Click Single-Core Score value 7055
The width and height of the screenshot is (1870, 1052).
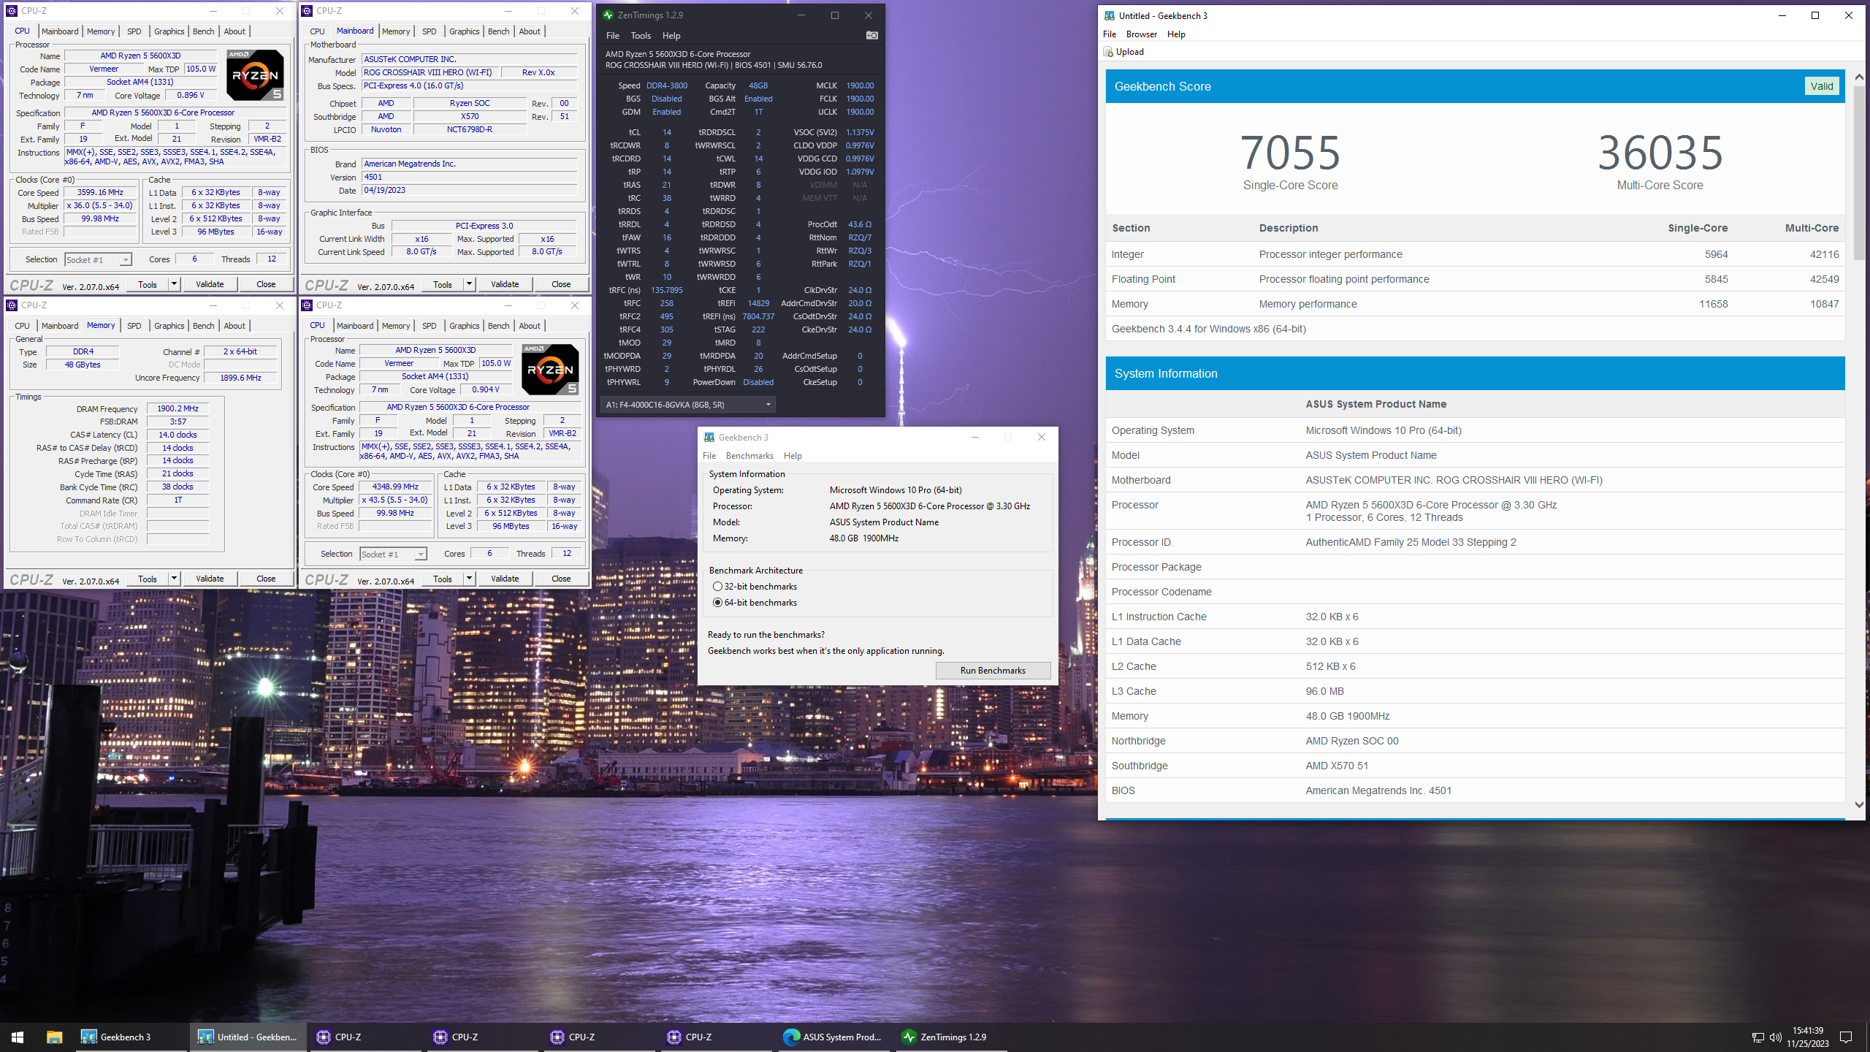coord(1290,152)
